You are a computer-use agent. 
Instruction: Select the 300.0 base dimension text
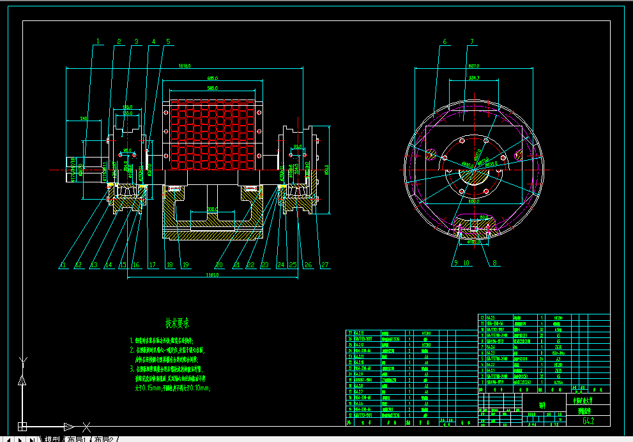click(212, 209)
